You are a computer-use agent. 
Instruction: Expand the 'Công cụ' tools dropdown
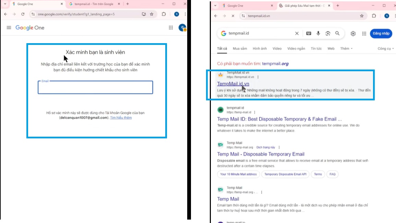(x=385, y=48)
